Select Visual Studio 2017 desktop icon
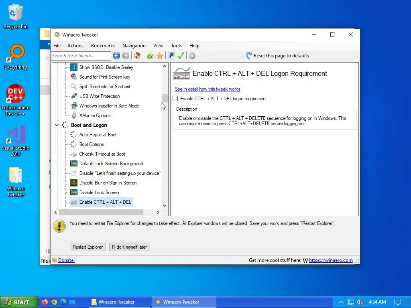The image size is (411, 308). click(x=16, y=141)
